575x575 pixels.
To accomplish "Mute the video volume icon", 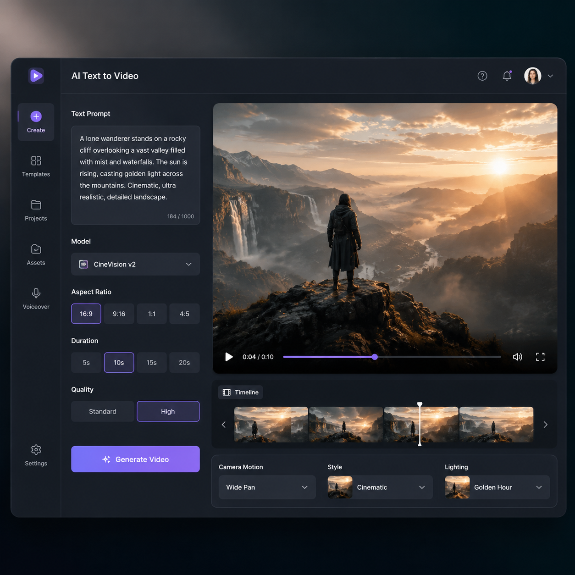I will point(517,357).
